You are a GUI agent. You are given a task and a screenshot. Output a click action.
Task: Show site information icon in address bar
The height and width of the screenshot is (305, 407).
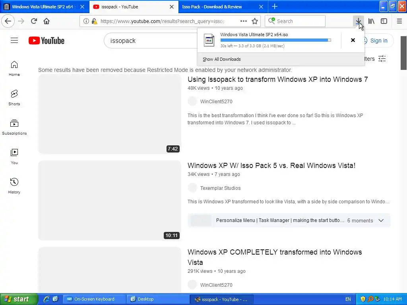(86, 21)
